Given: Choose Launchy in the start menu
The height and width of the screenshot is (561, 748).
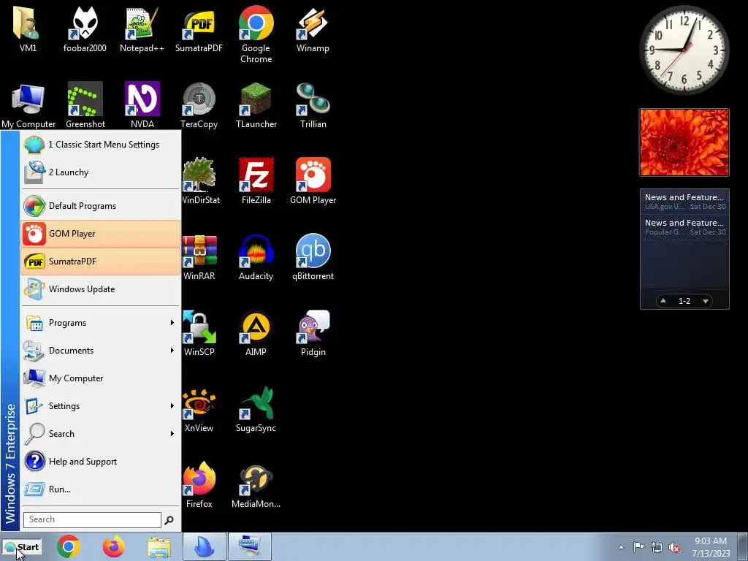Looking at the screenshot, I should 101,172.
